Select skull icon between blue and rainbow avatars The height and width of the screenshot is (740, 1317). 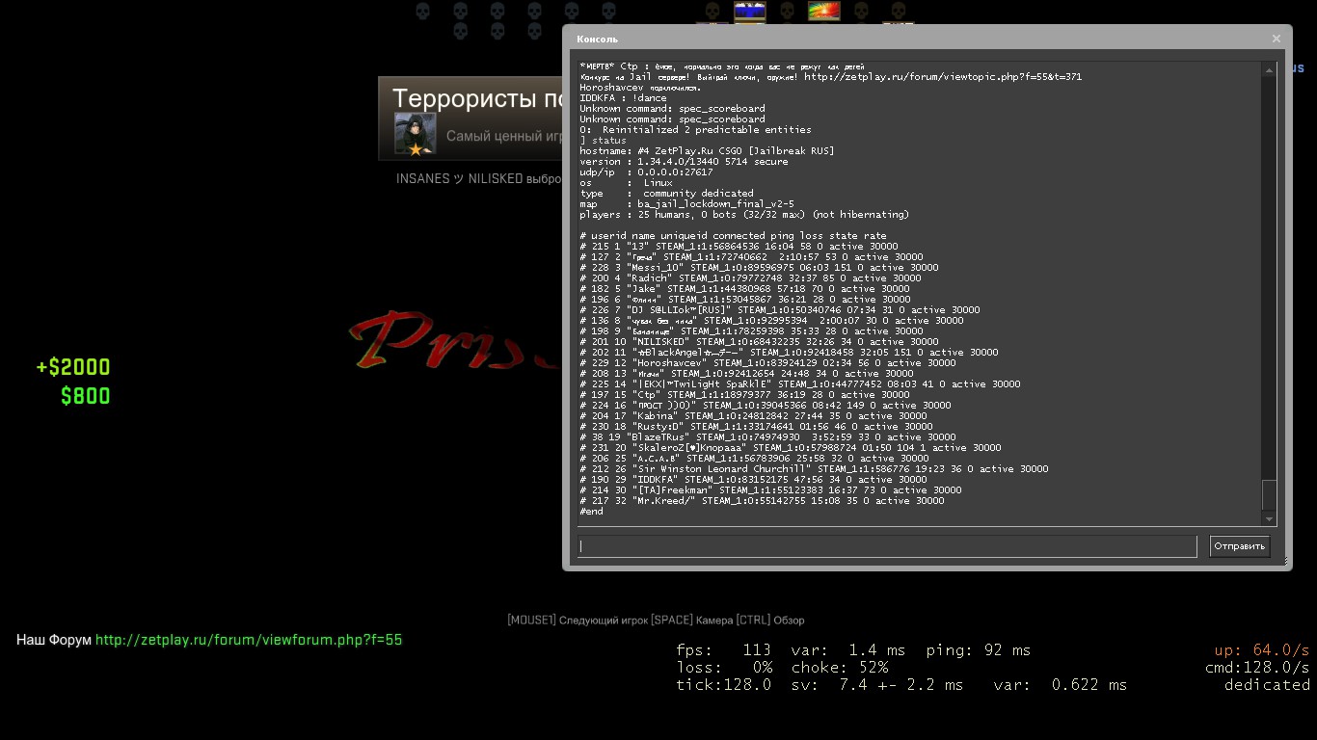pyautogui.click(x=787, y=11)
